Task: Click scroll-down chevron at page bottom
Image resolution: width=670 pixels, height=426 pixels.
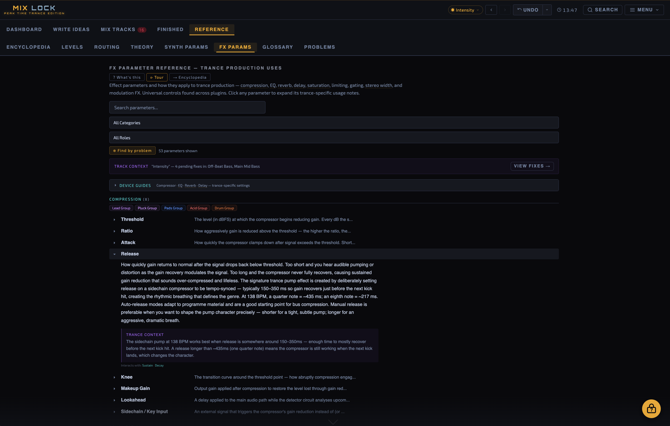Action: (333, 422)
